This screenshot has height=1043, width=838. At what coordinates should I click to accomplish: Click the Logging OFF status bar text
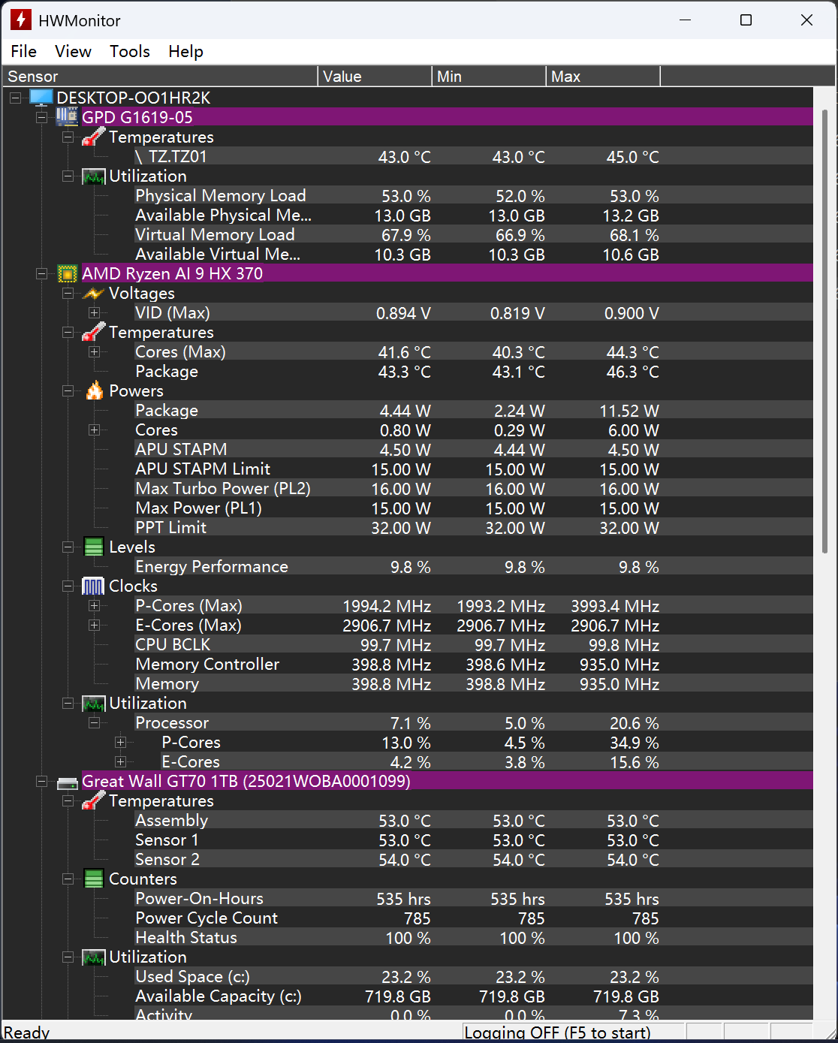[x=557, y=1032]
